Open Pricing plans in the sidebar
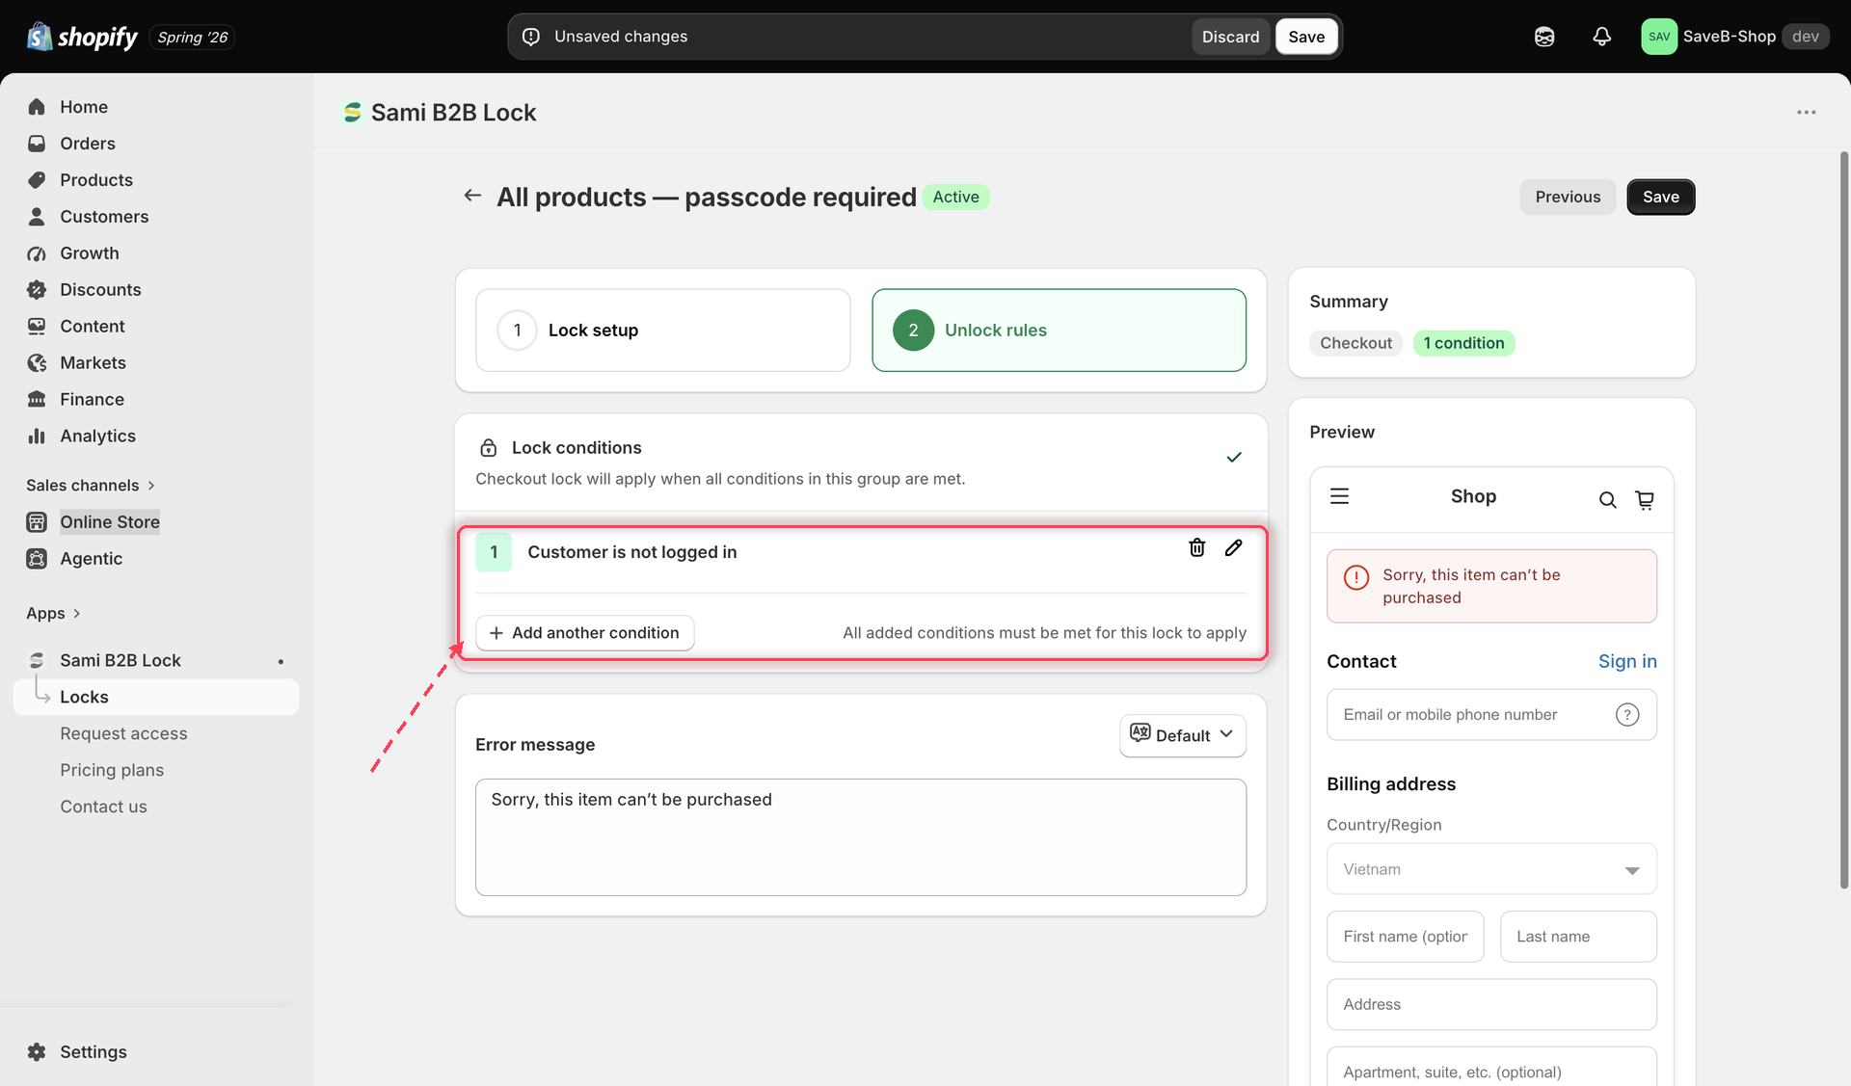The width and height of the screenshot is (1851, 1086). pos(112,771)
